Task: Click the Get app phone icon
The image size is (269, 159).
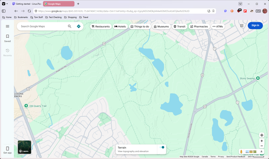Action: pyautogui.click(x=7, y=148)
